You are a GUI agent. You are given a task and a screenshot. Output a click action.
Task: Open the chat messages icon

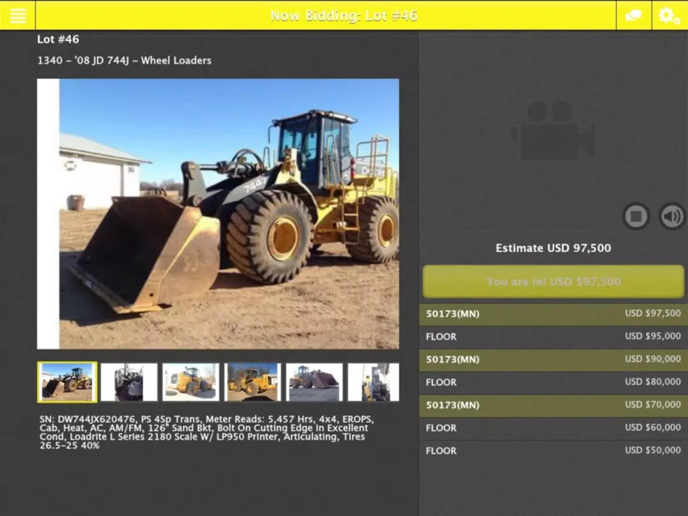pos(633,16)
